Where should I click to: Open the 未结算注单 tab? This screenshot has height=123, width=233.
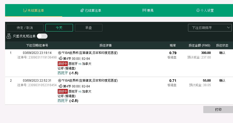click(34, 10)
